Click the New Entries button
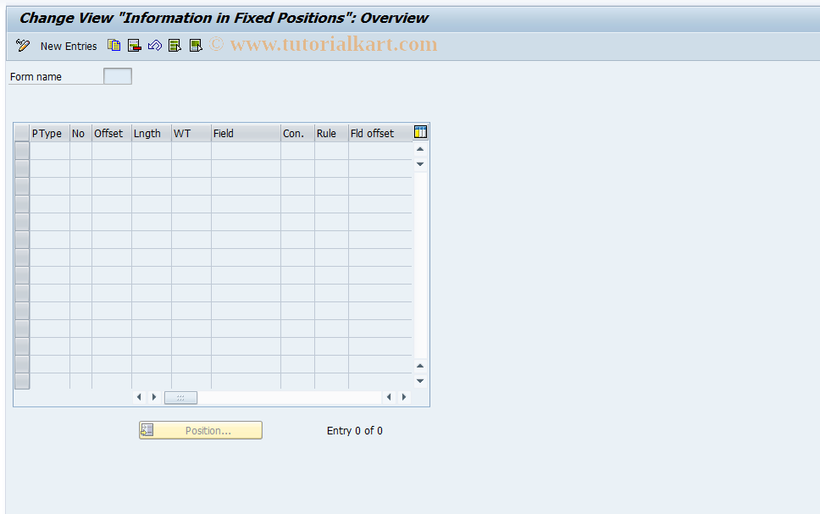Screen dimensions: 820x514 click(x=69, y=46)
